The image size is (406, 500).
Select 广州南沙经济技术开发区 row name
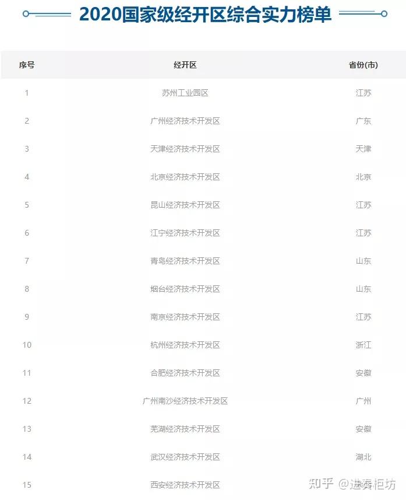click(x=185, y=401)
